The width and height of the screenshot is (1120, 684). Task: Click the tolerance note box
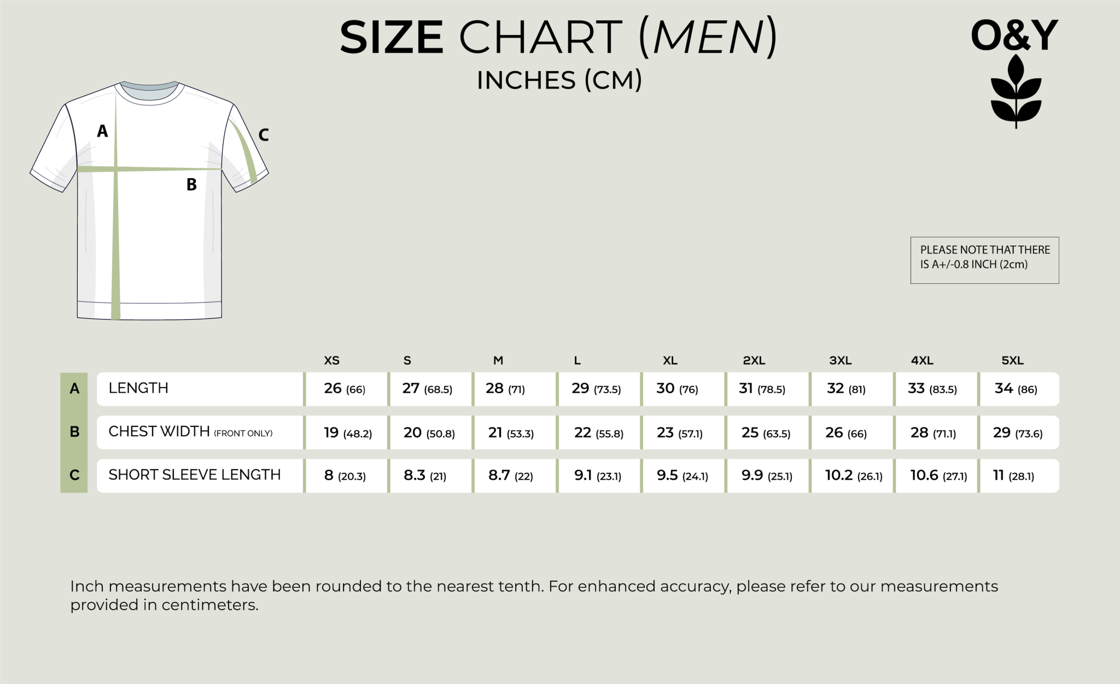[984, 260]
